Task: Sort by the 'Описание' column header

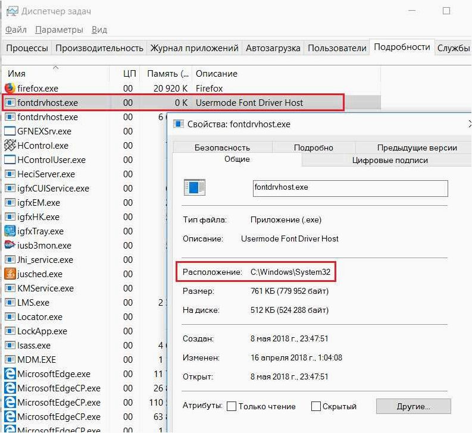Action: pyautogui.click(x=286, y=73)
